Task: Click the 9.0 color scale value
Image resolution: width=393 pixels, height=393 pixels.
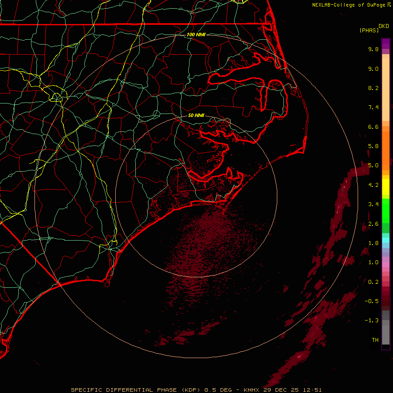Action: tap(373, 69)
